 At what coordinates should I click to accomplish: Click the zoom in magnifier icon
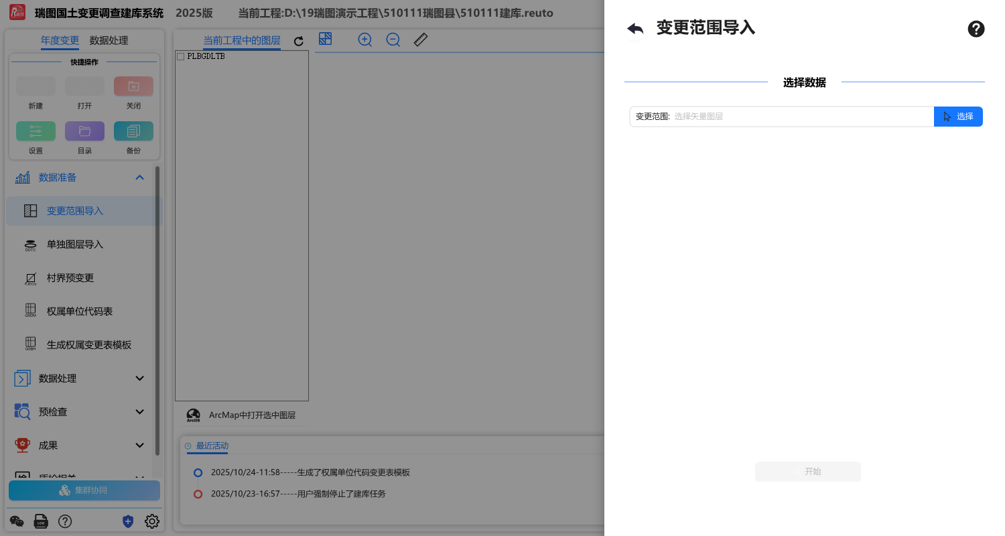coord(364,40)
